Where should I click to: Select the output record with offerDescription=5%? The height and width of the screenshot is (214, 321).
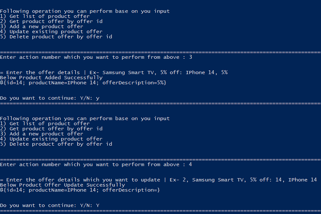tap(83, 83)
